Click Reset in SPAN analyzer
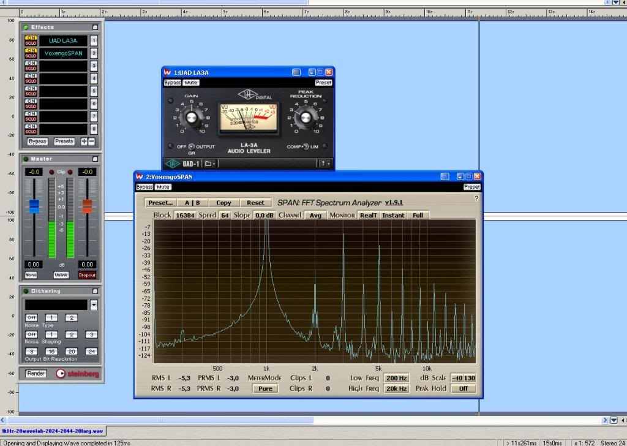The height and width of the screenshot is (446, 627). click(255, 203)
